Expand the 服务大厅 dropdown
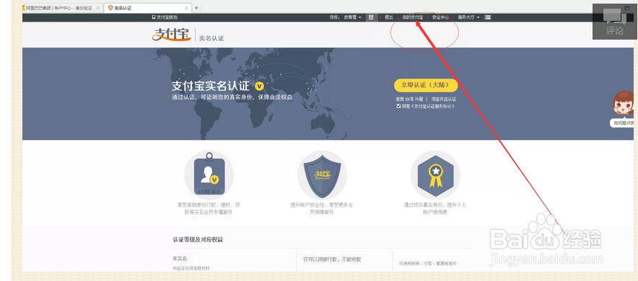This screenshot has width=638, height=281. coord(468,17)
